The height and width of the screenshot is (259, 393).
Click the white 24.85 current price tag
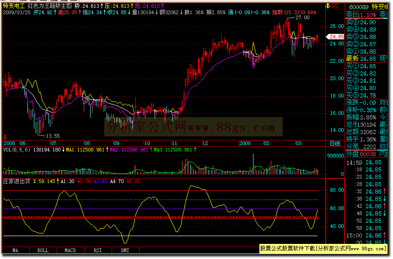click(335, 37)
